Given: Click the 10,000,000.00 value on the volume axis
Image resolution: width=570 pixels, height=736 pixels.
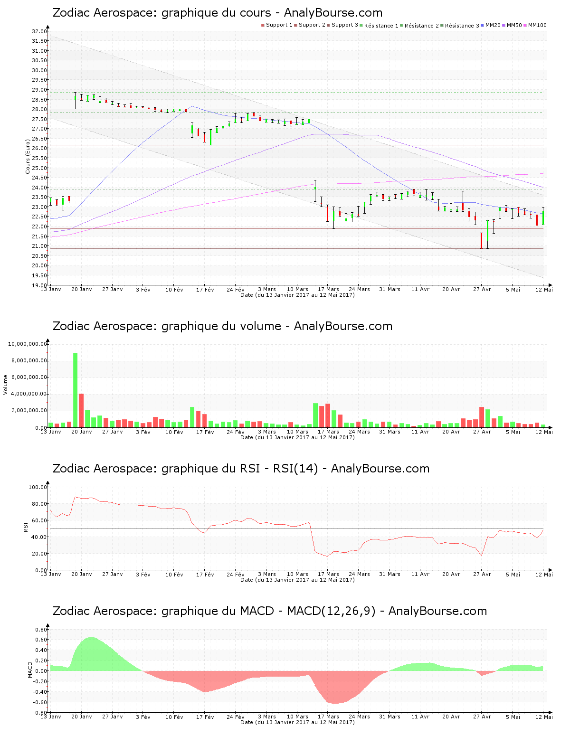Looking at the screenshot, I should point(28,344).
